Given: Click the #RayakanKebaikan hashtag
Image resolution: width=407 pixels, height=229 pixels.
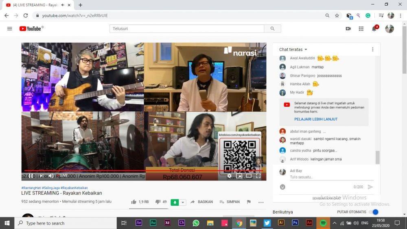Looking at the screenshot, I should [74, 188].
